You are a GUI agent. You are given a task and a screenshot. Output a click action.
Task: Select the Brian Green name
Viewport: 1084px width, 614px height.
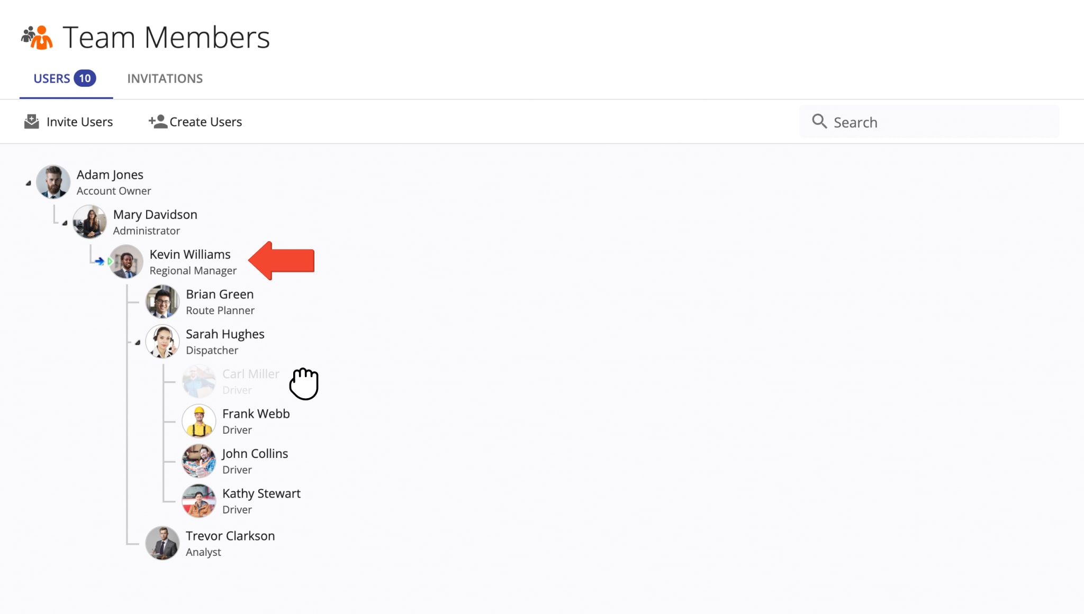tap(220, 295)
